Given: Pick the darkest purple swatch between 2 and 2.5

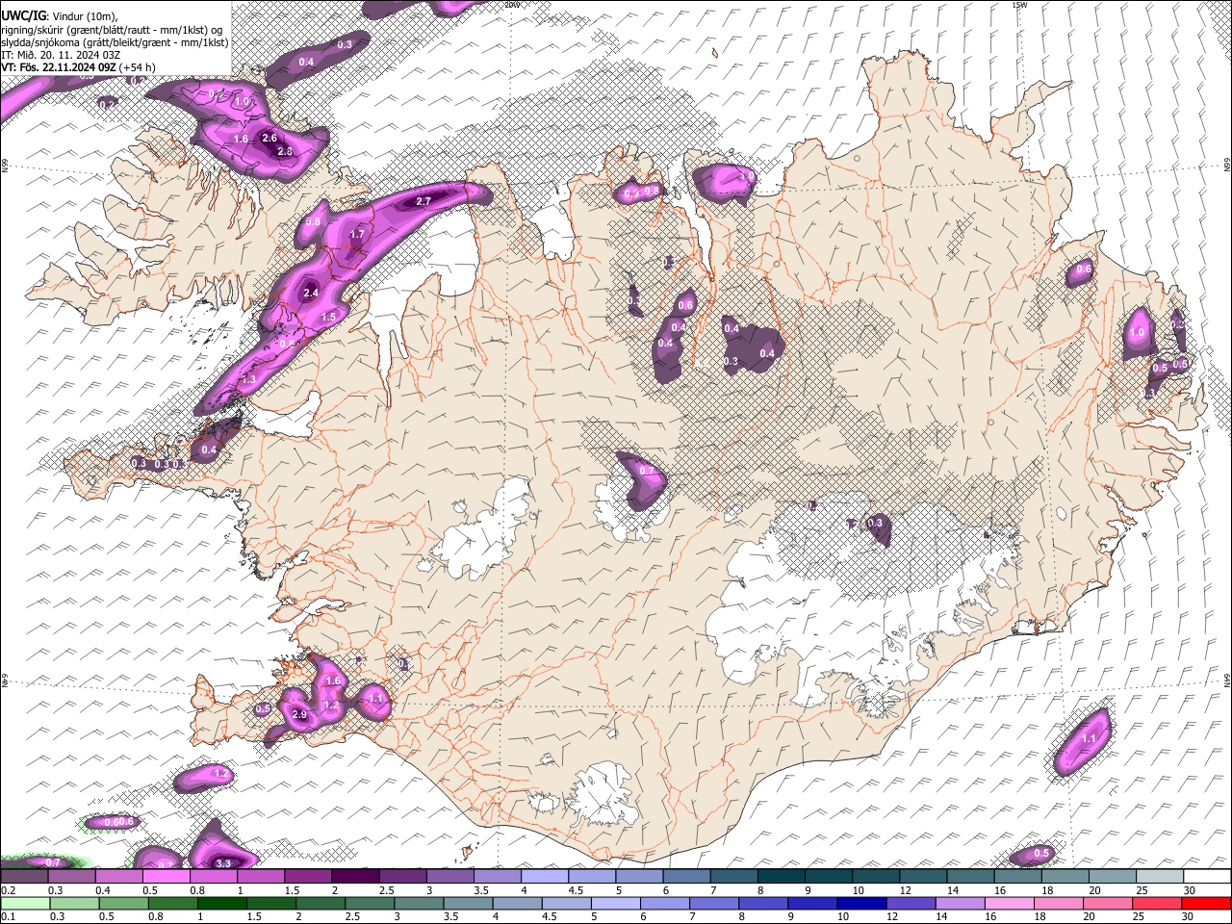Looking at the screenshot, I should click(355, 876).
